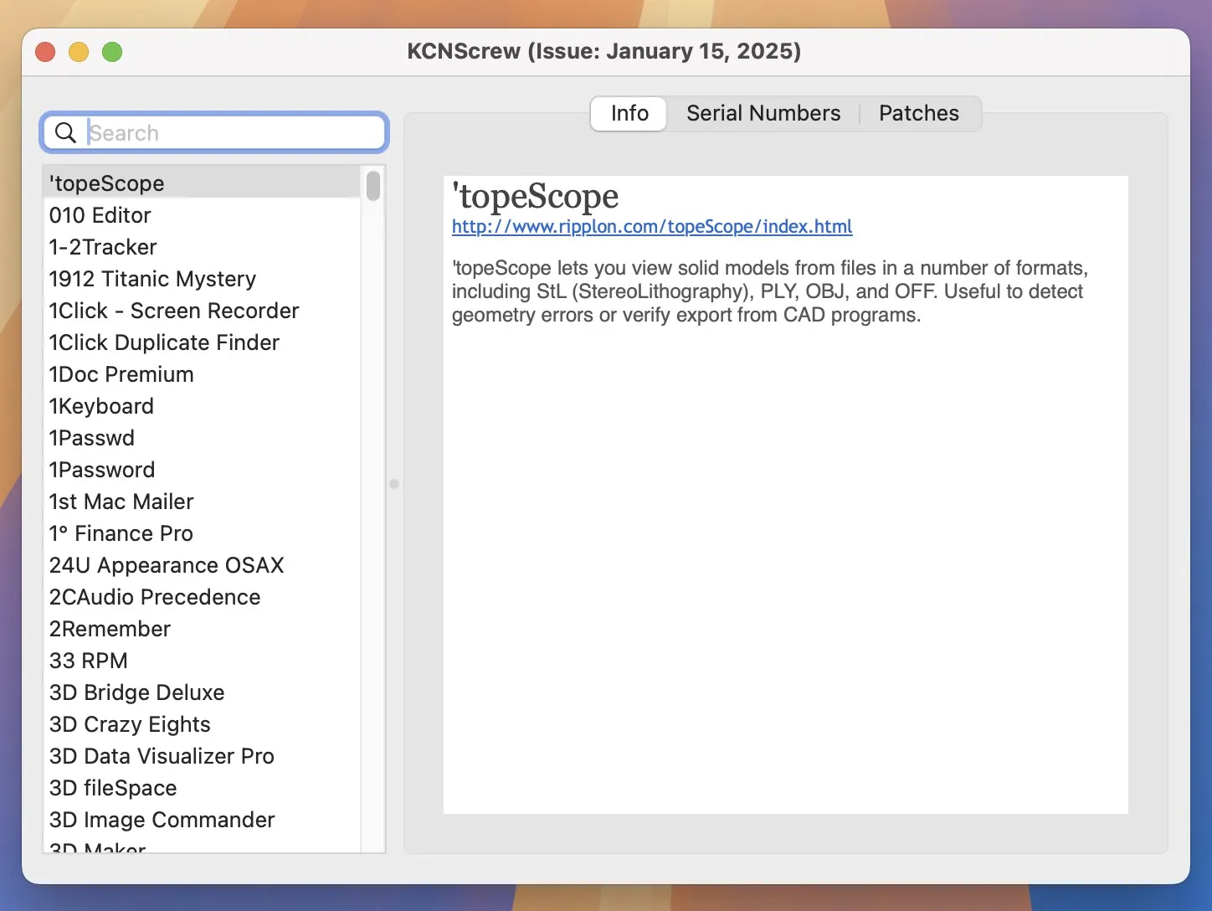Open the Serial Numbers tab

pyautogui.click(x=763, y=113)
